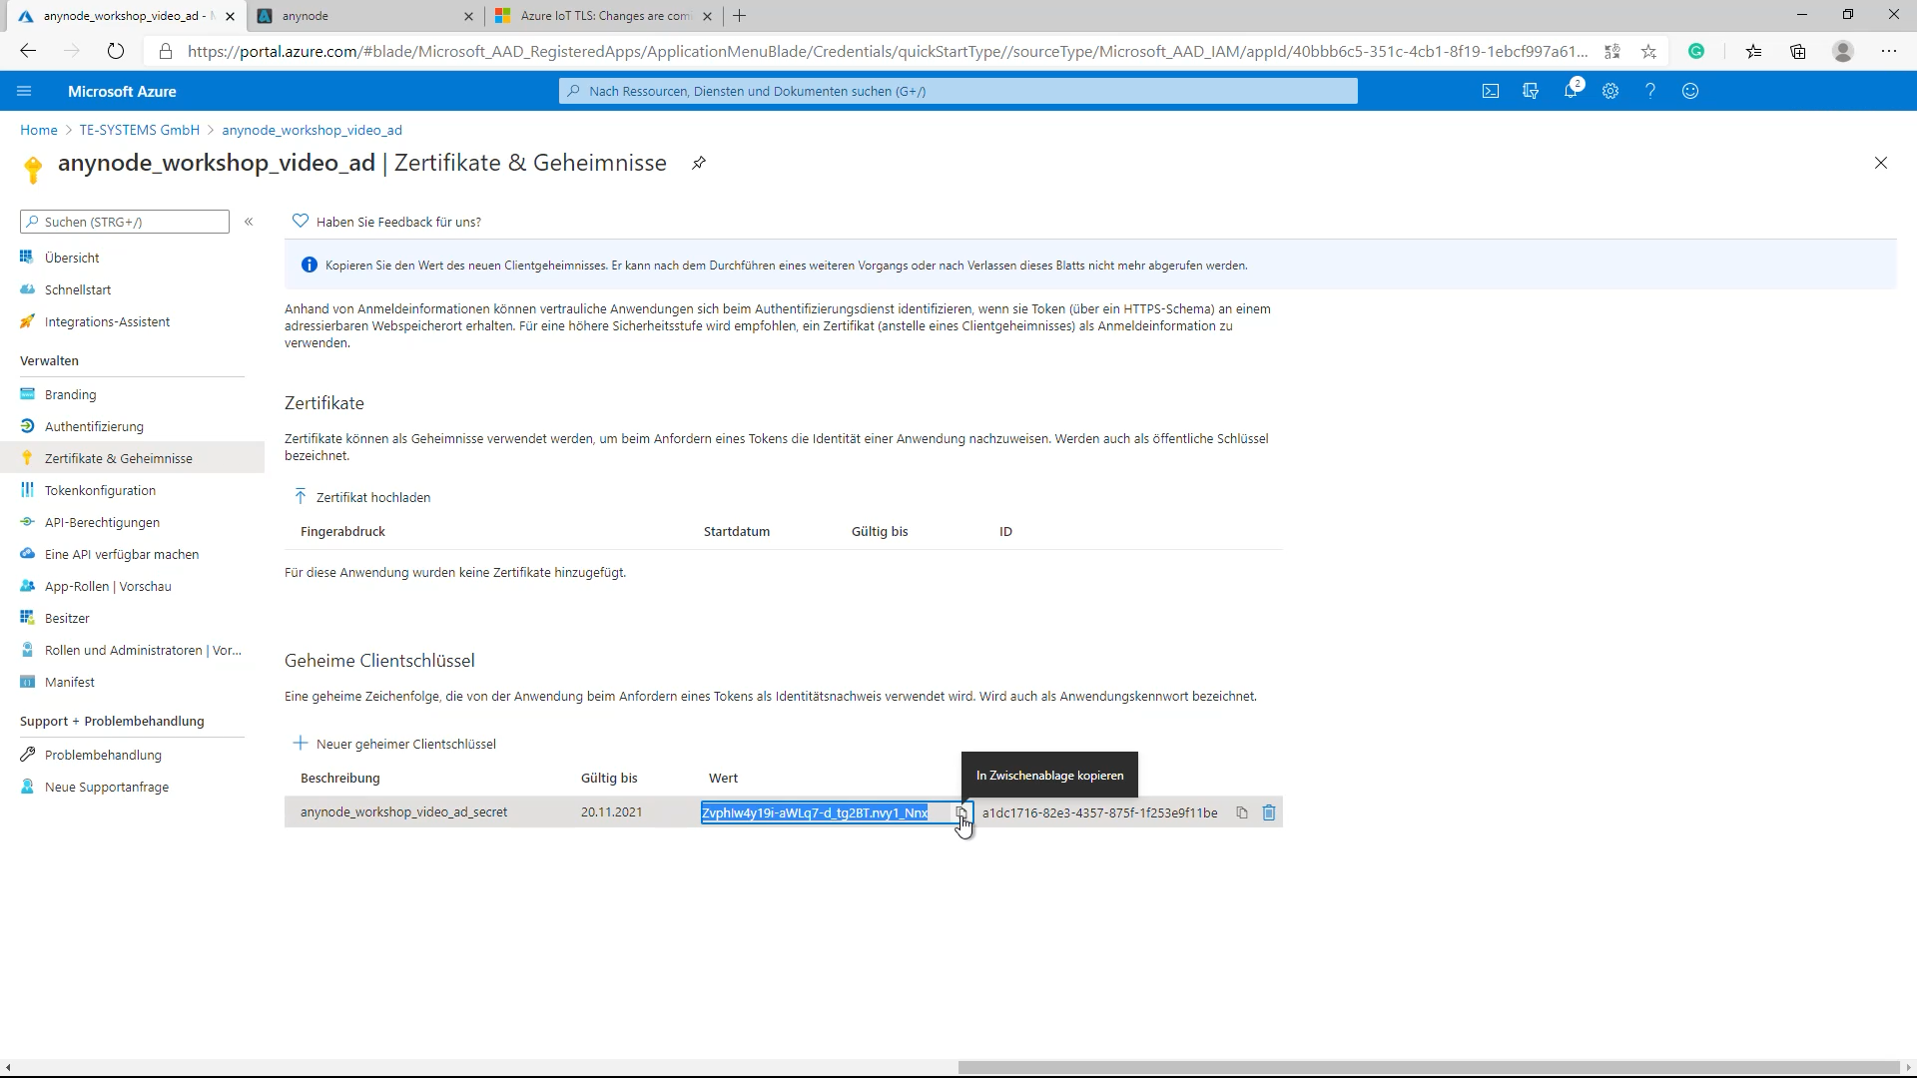Click Neuer geheimer Clientschlüssel
1917x1078 pixels.
pos(394,744)
